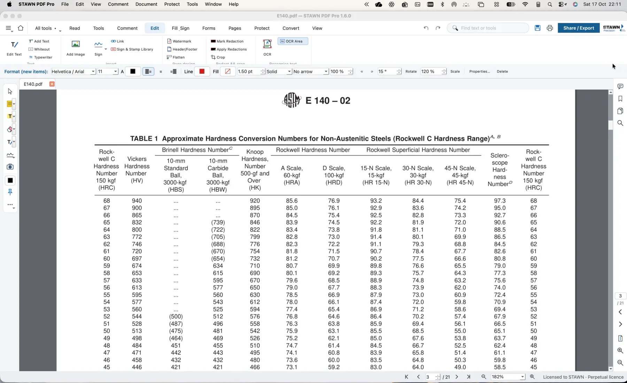Toggle the OCR Area button
This screenshot has height=383, width=627.
click(293, 41)
